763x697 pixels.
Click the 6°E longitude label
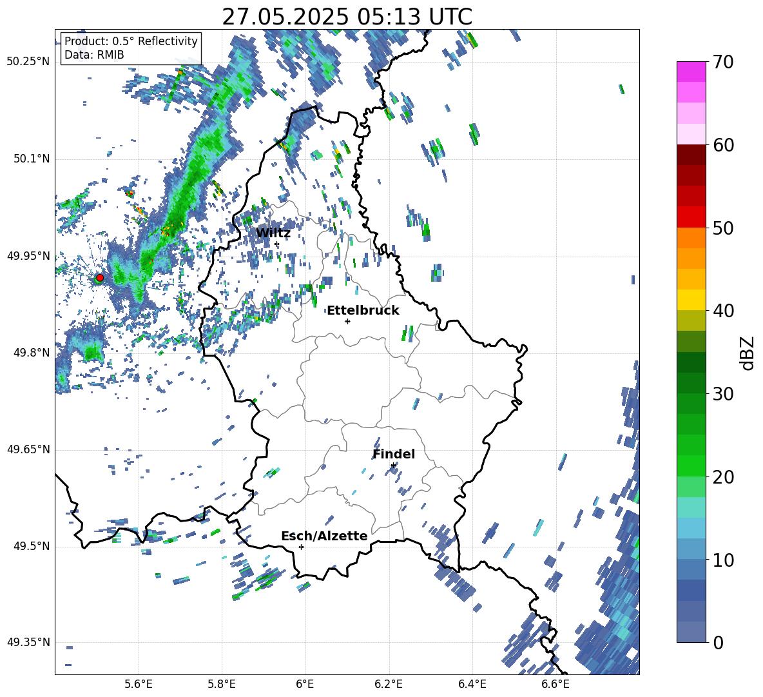305,684
